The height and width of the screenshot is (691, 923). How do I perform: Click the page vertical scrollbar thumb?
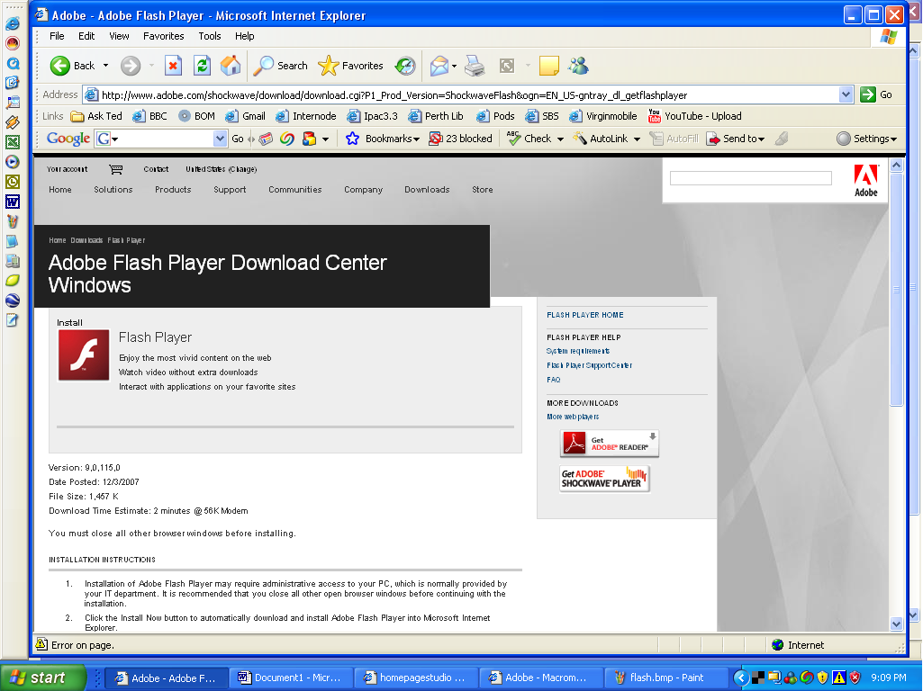897,290
